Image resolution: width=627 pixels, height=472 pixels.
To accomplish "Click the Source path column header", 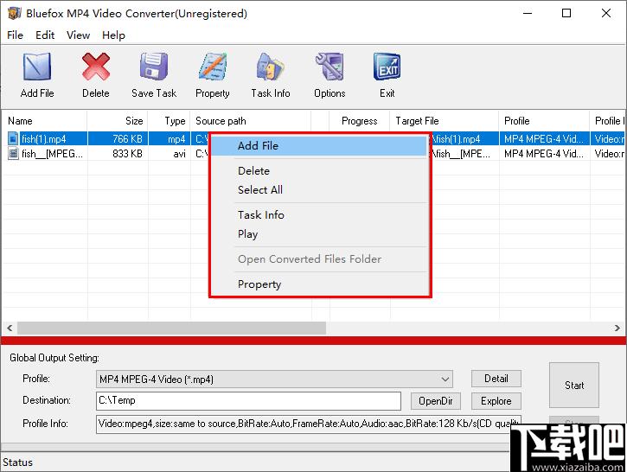I will click(251, 121).
